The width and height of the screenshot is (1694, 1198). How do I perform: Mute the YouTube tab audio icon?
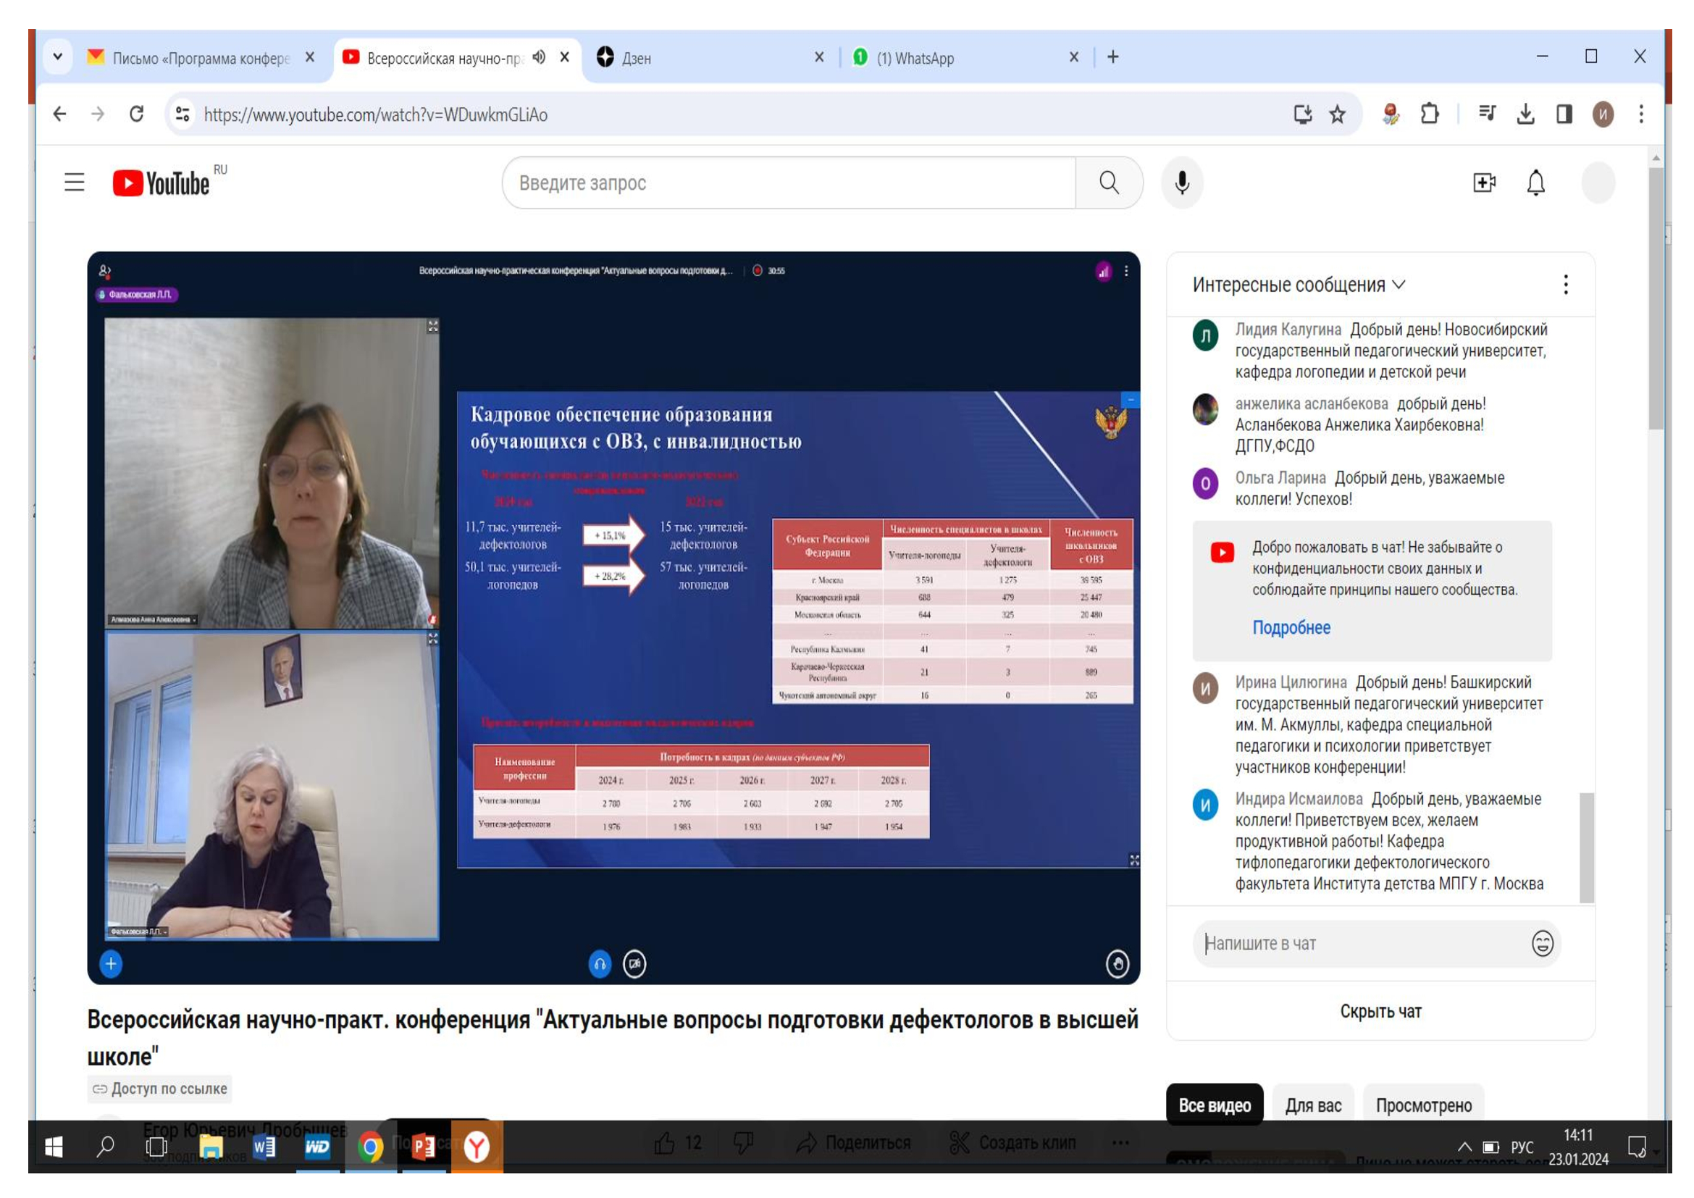tap(540, 57)
